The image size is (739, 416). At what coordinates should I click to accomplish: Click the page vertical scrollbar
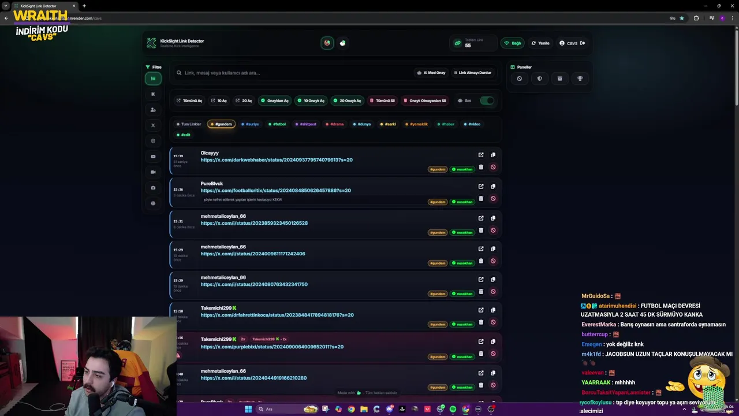pyautogui.click(x=737, y=67)
